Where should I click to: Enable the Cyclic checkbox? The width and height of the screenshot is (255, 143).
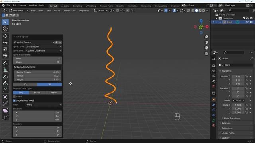point(14,97)
